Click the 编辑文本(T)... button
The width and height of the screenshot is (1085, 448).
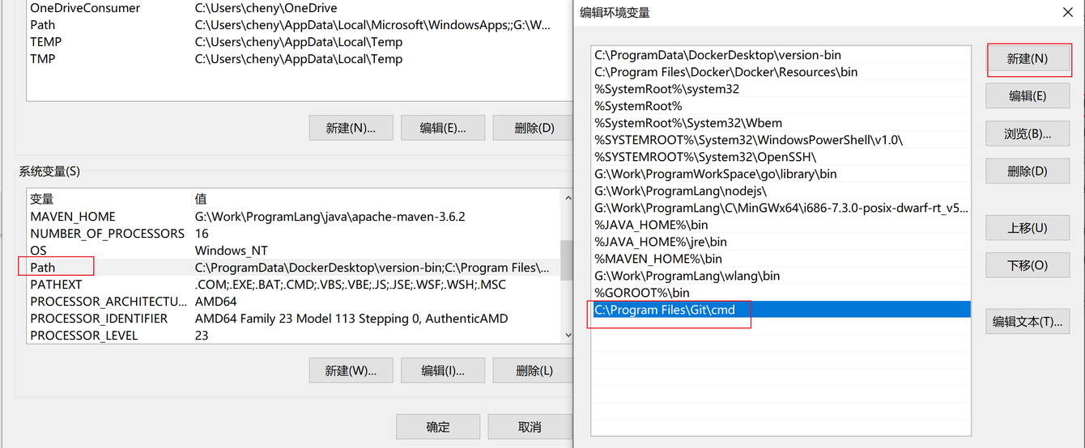(x=1028, y=321)
